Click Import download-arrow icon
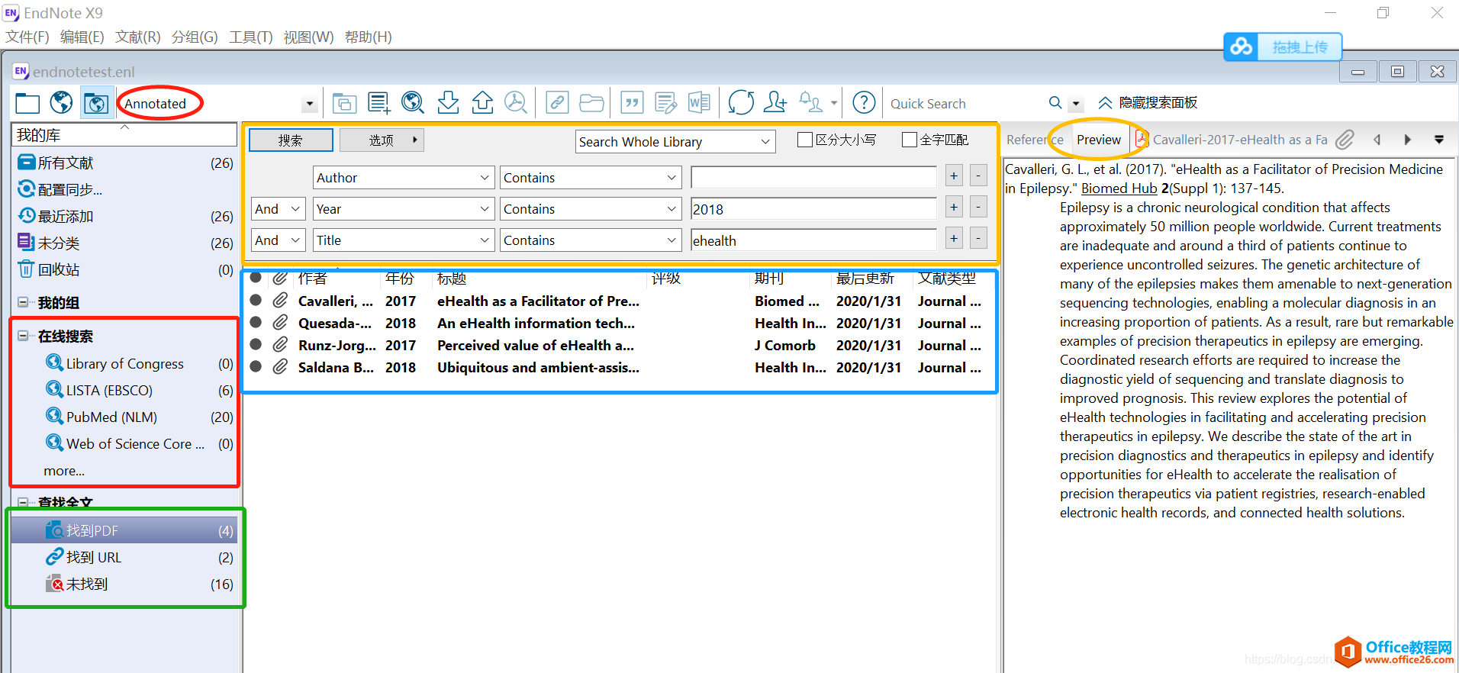This screenshot has height=673, width=1459. pyautogui.click(x=448, y=102)
